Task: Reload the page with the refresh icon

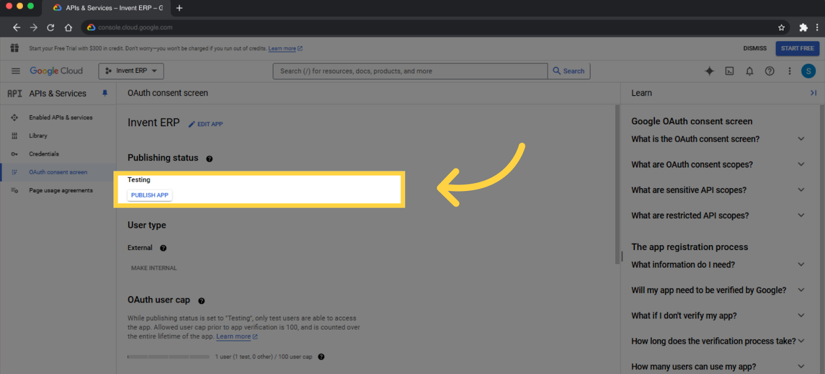Action: (x=51, y=27)
